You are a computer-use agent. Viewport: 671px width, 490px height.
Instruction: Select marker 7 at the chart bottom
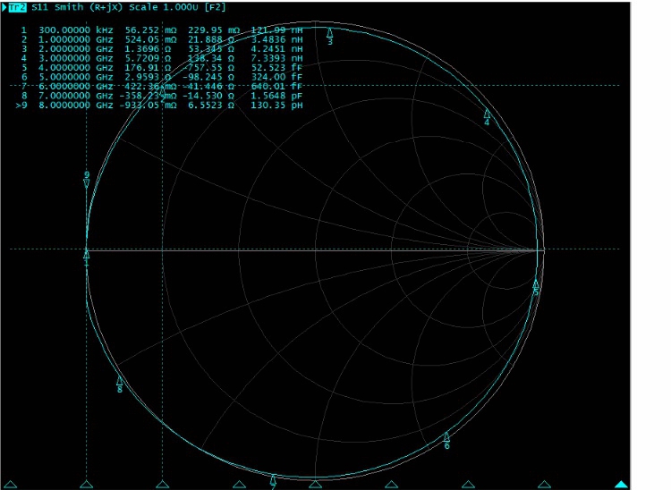click(274, 481)
